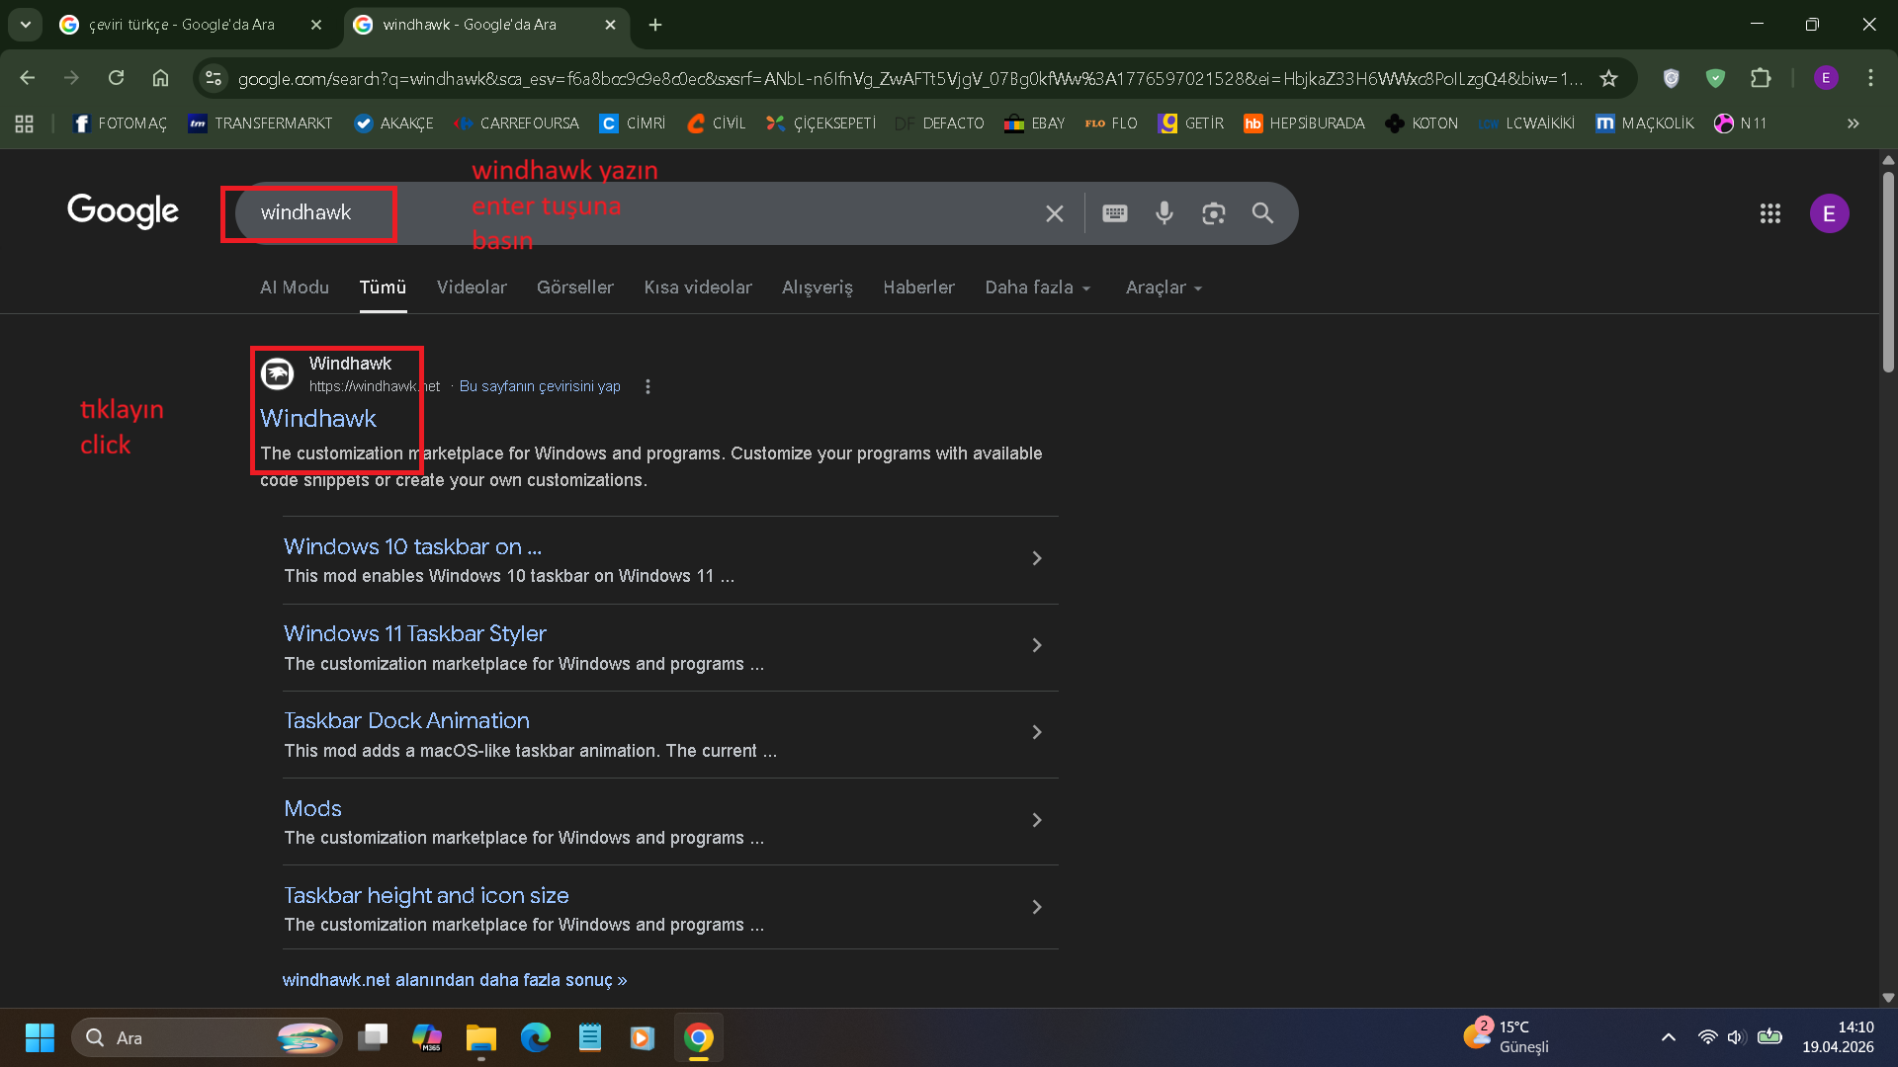The image size is (1898, 1067).
Task: Expand the Taskbar Dock Animation arrow
Action: pos(1036,732)
